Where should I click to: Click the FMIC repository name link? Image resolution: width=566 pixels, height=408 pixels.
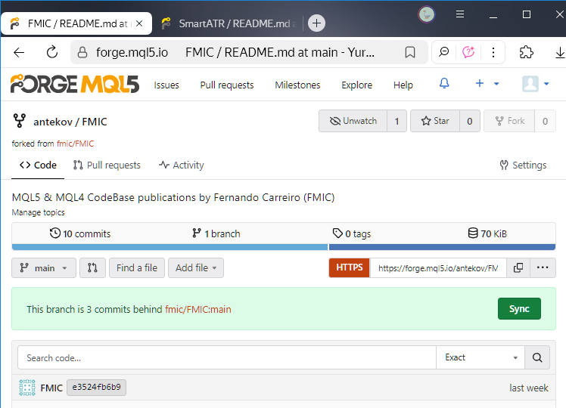(x=95, y=122)
